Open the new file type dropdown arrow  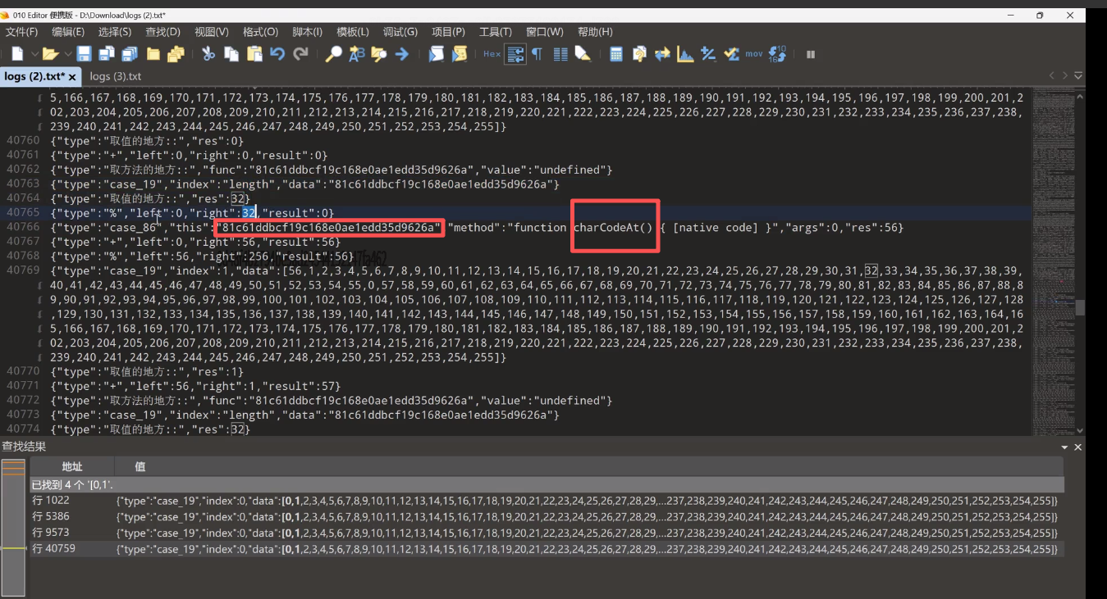pos(34,54)
